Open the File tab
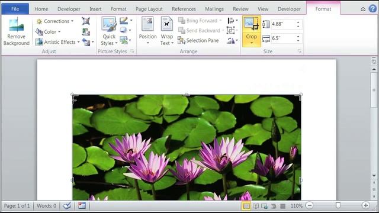 click(x=15, y=9)
